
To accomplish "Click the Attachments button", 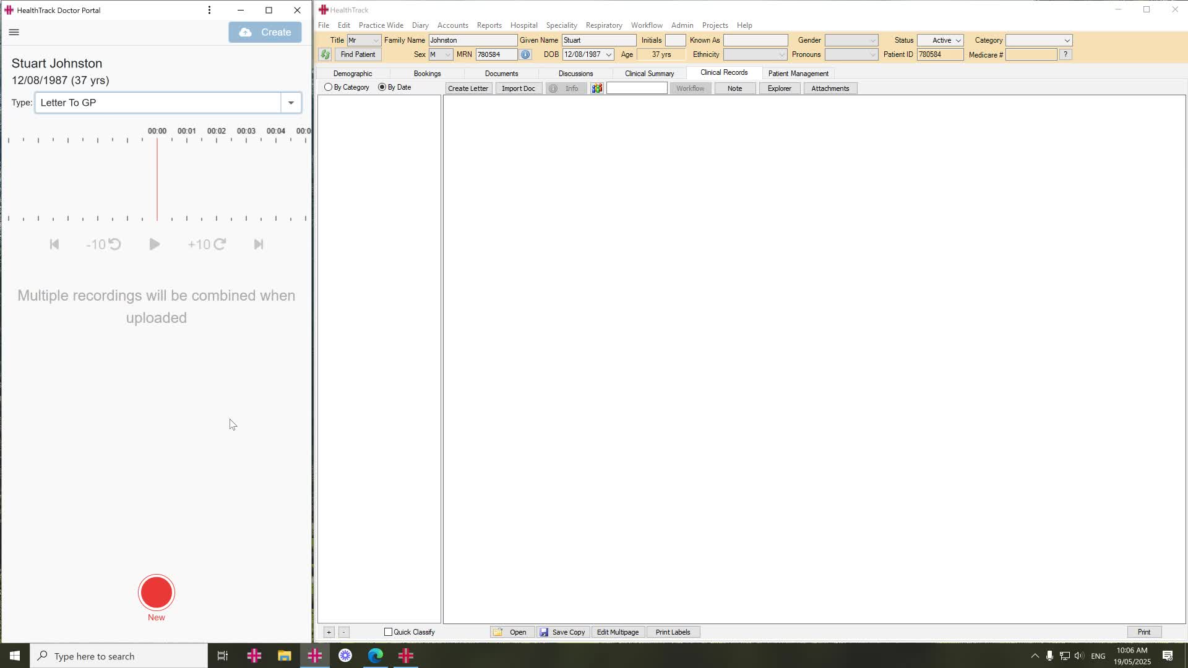I will (x=830, y=88).
